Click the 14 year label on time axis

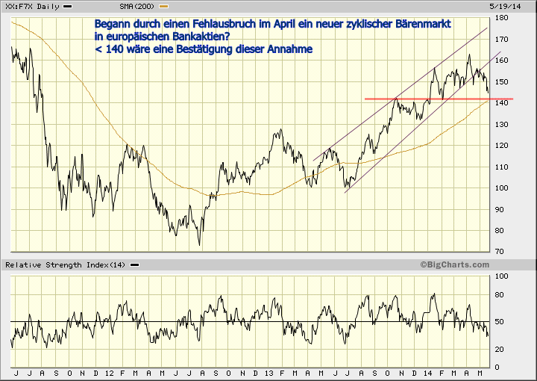(x=428, y=373)
